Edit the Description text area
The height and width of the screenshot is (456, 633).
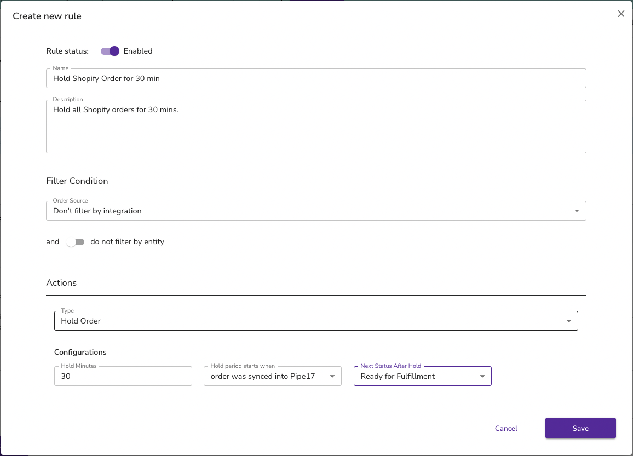click(x=316, y=126)
